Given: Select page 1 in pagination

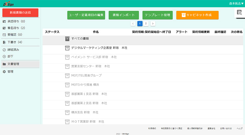Looking at the screenshot, I should click(x=140, y=24).
